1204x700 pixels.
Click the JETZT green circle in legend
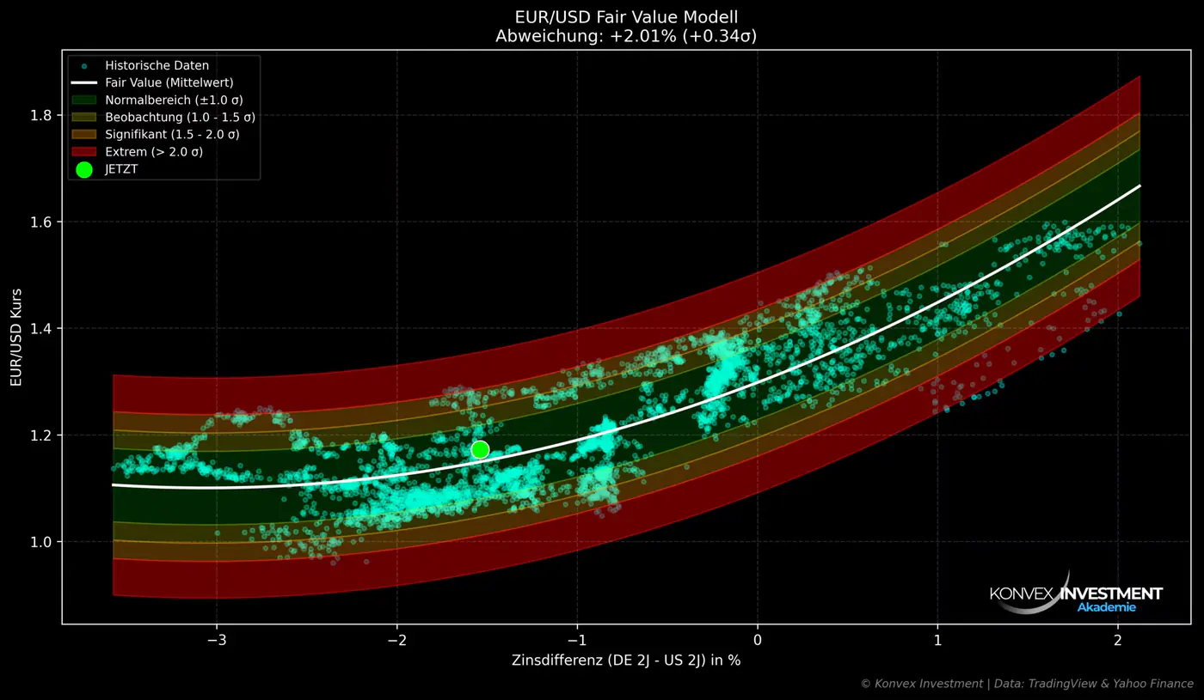(84, 170)
